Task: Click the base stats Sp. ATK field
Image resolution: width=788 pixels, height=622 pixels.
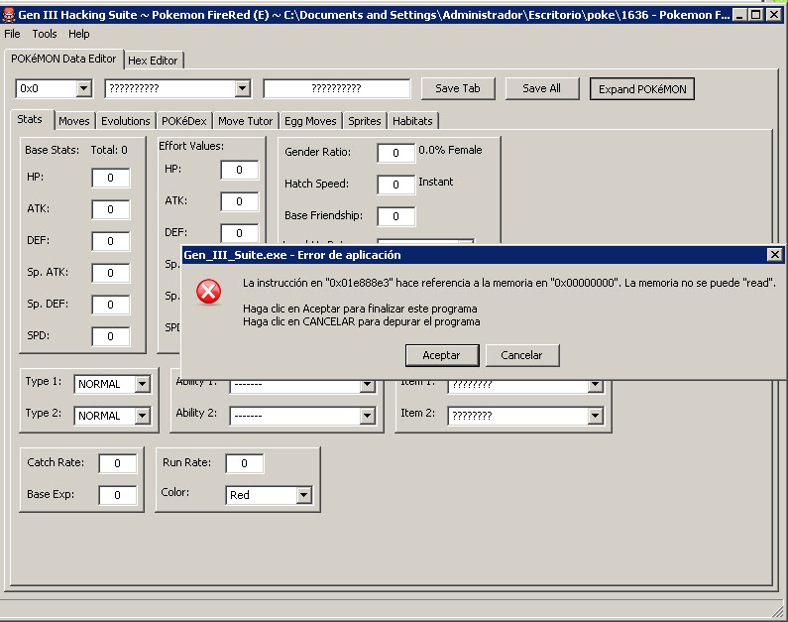Action: pyautogui.click(x=111, y=273)
